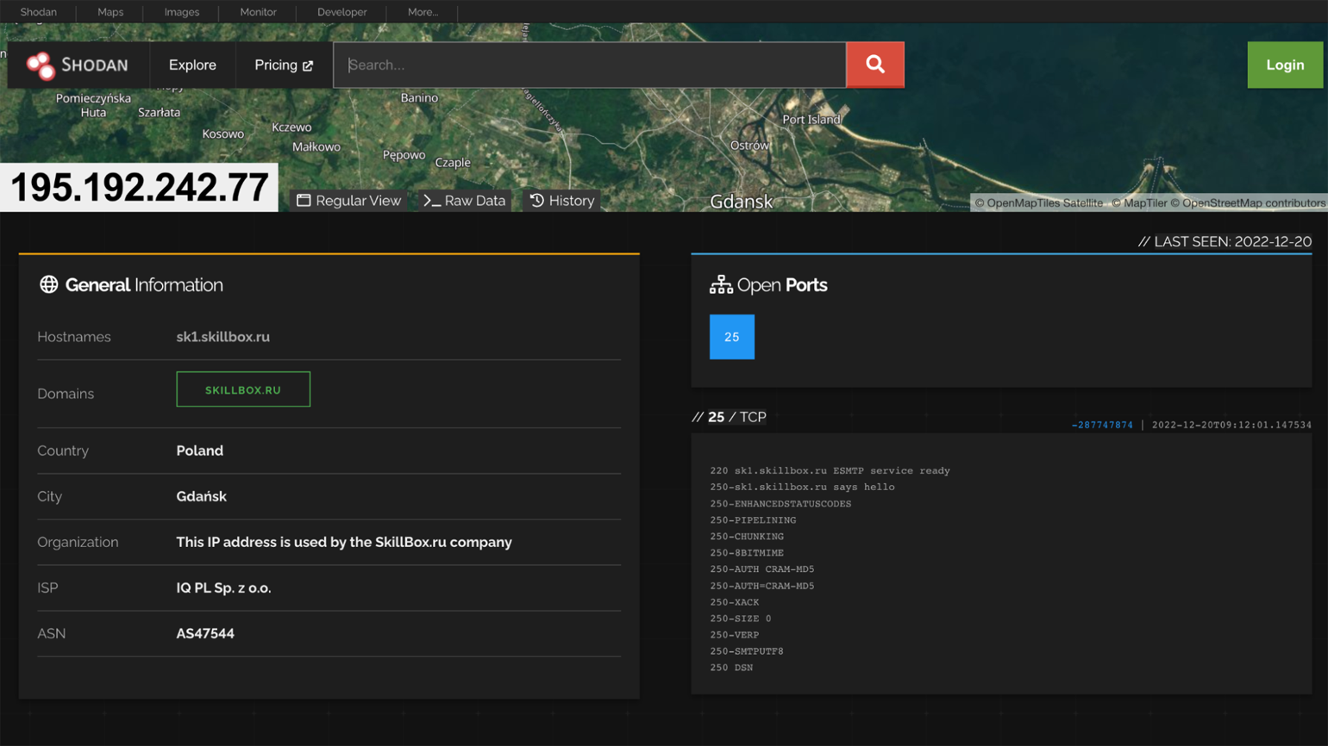Expand the More... top menu
The image size is (1328, 746).
coord(423,12)
